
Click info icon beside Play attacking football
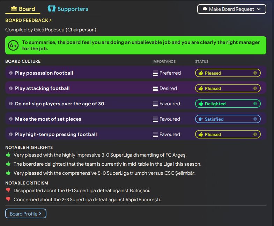[x=11, y=88]
